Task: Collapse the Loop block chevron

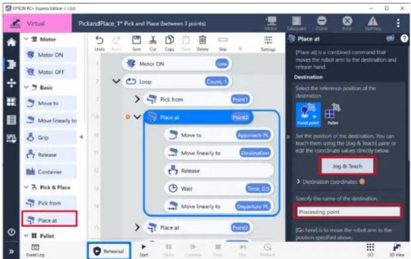Action: click(116, 82)
